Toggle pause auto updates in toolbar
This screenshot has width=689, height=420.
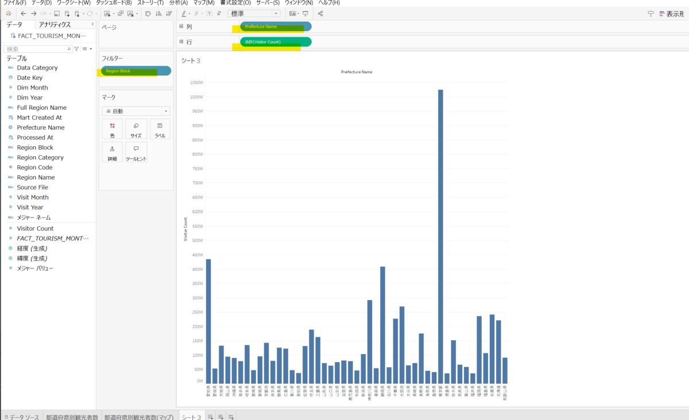78,13
